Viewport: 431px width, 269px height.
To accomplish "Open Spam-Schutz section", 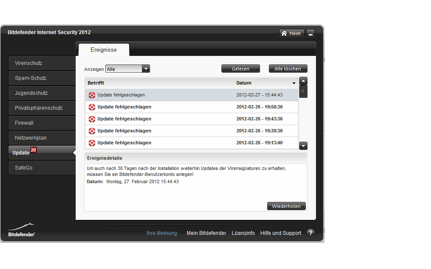I will coord(42,78).
